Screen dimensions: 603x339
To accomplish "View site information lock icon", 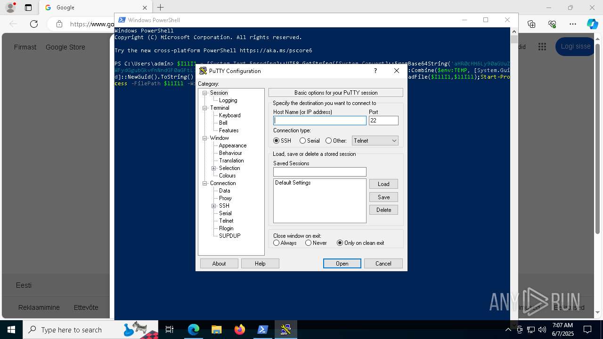I will point(59,24).
